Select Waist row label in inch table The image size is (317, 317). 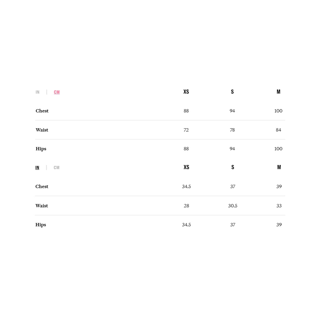[x=42, y=206]
